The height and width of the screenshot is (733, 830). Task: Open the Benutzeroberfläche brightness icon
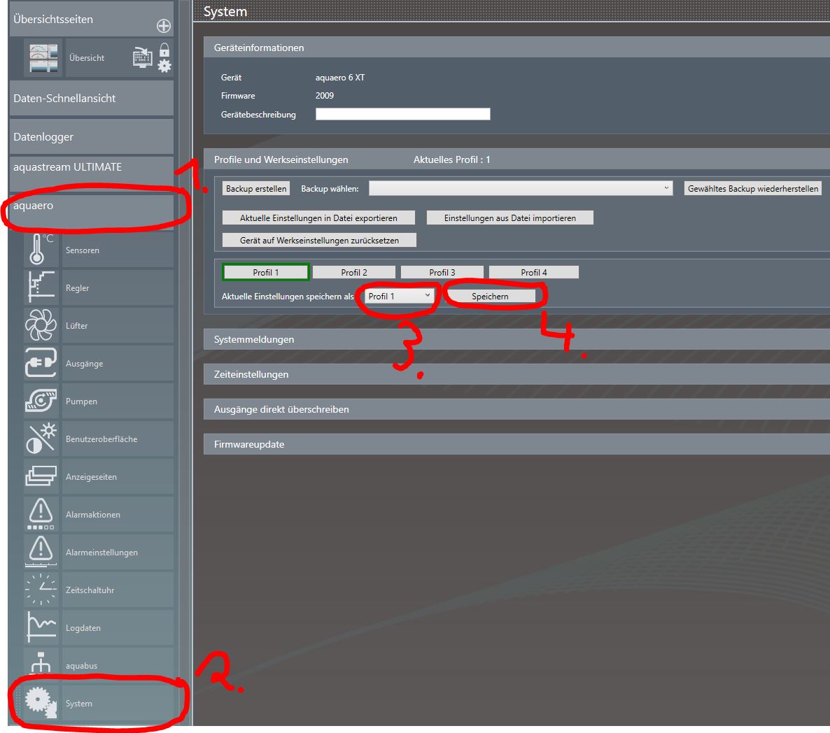point(41,439)
